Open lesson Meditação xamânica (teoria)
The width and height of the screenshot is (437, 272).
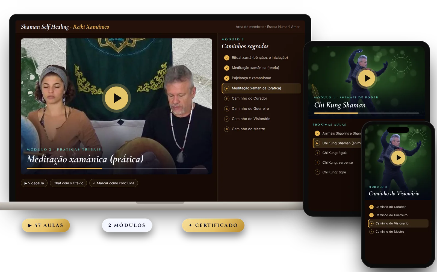point(261,68)
